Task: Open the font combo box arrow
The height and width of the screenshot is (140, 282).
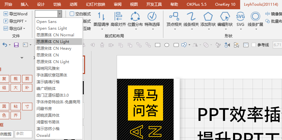Action: pyautogui.click(x=60, y=14)
